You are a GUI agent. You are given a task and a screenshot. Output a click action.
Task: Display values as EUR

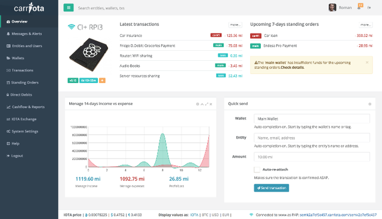(x=226, y=215)
